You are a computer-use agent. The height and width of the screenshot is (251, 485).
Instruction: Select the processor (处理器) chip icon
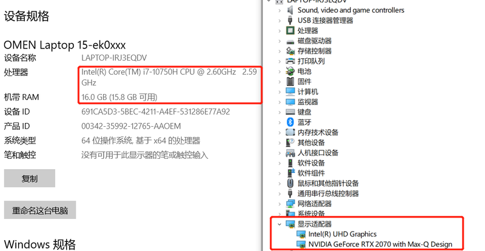(290, 30)
